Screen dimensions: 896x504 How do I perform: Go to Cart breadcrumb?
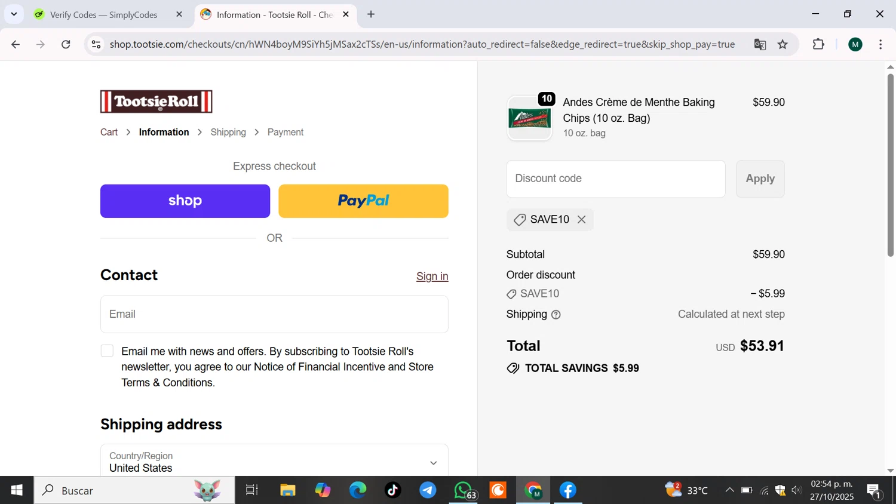pos(109,133)
